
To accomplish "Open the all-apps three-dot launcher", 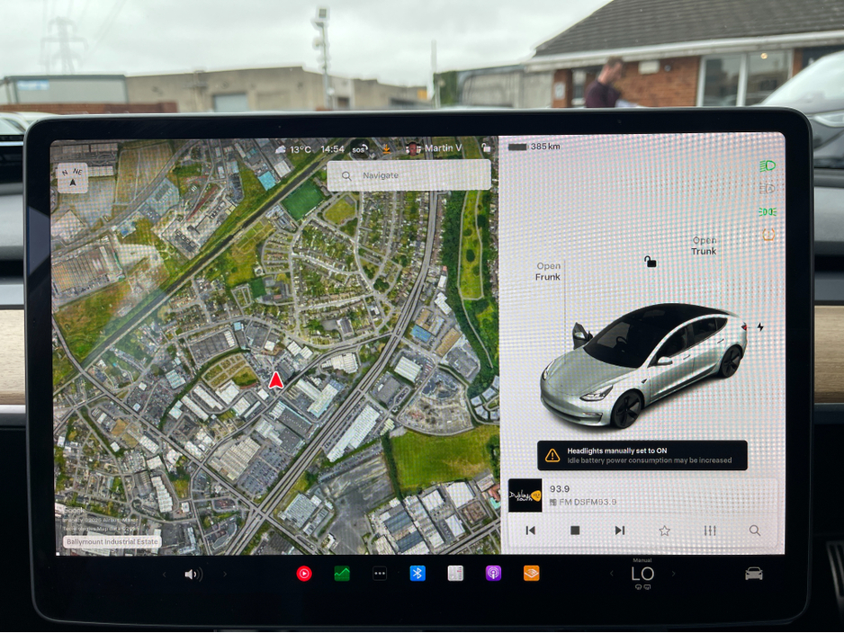I will pos(380,574).
